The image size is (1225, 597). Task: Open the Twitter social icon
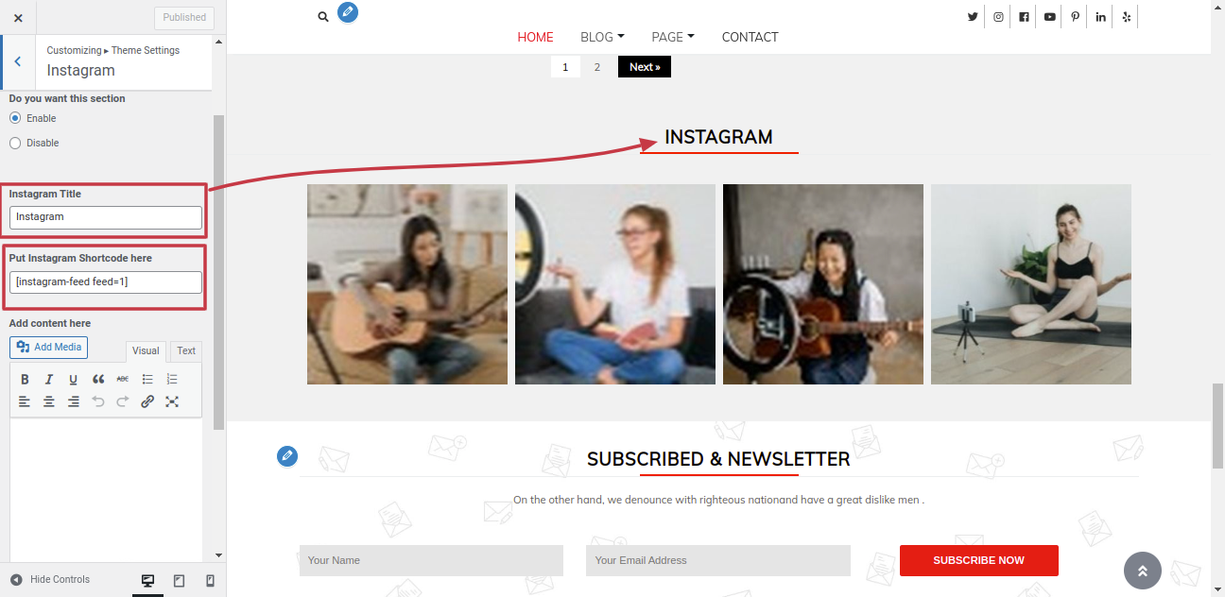[973, 16]
